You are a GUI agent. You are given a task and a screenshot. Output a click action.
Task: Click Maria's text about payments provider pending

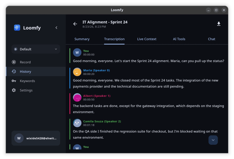point(145,84)
